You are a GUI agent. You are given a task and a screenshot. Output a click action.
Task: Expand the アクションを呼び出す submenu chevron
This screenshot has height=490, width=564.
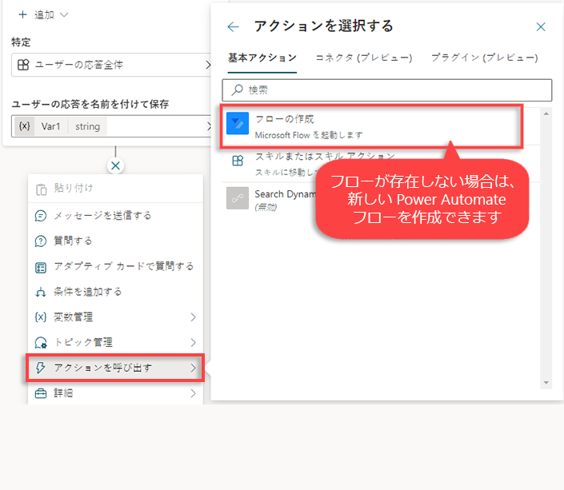pyautogui.click(x=193, y=368)
